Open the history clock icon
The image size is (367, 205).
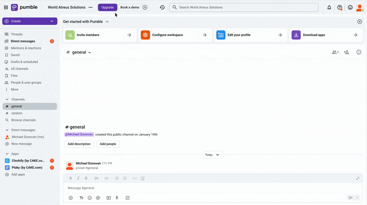(162, 7)
